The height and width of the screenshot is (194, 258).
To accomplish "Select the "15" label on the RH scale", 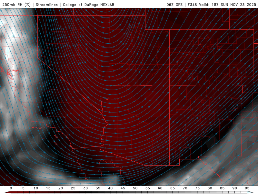I will (48, 188).
